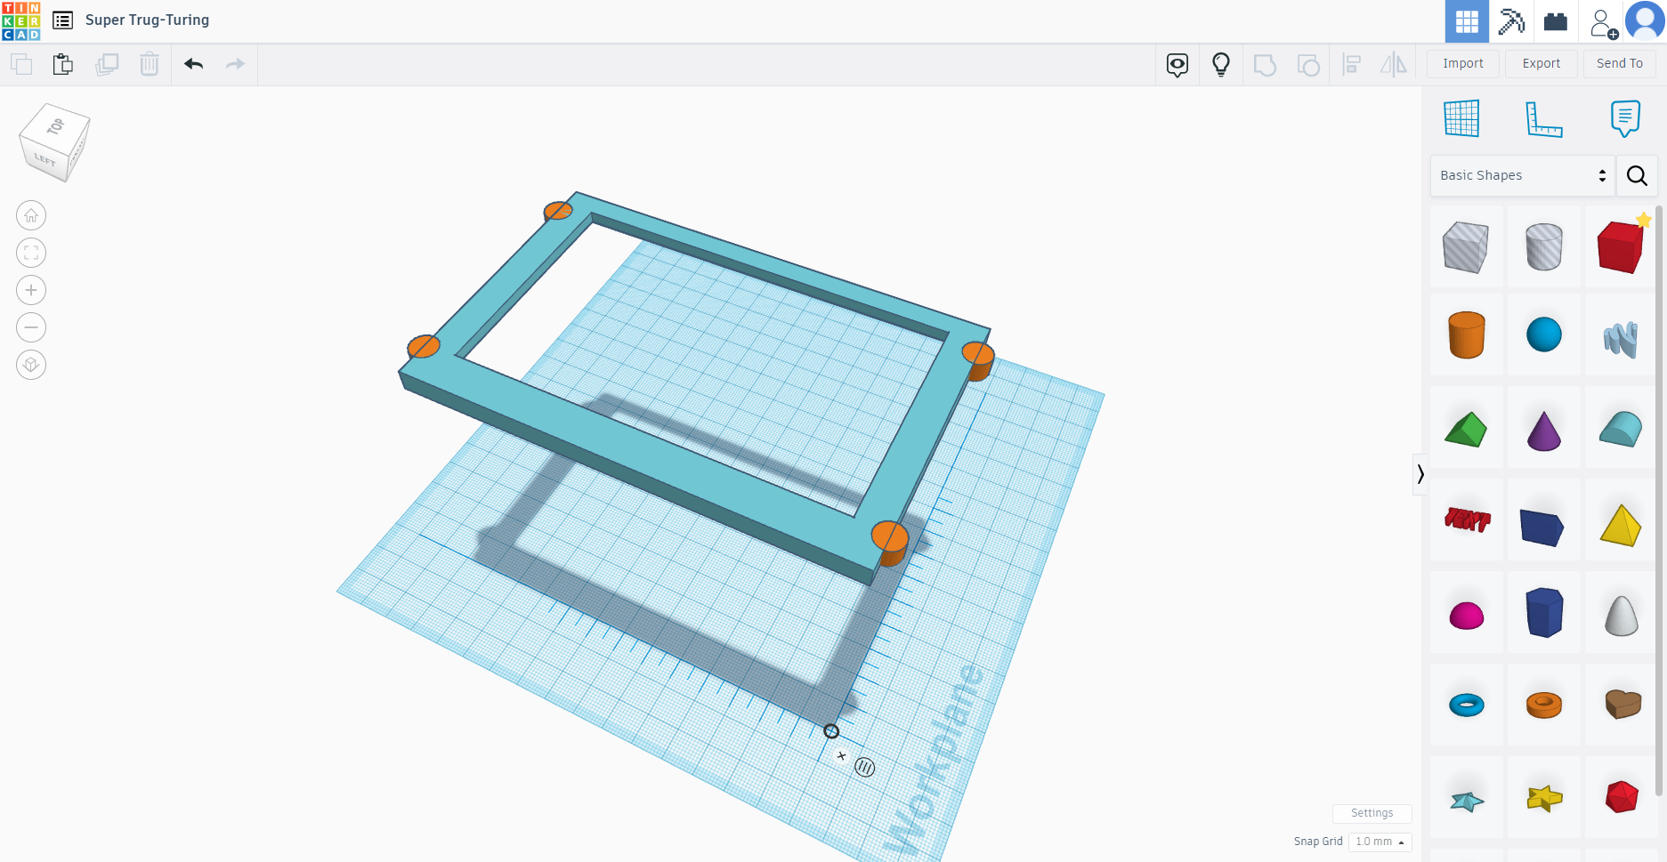
Task: Open the shape search magnifier
Action: pyautogui.click(x=1637, y=175)
